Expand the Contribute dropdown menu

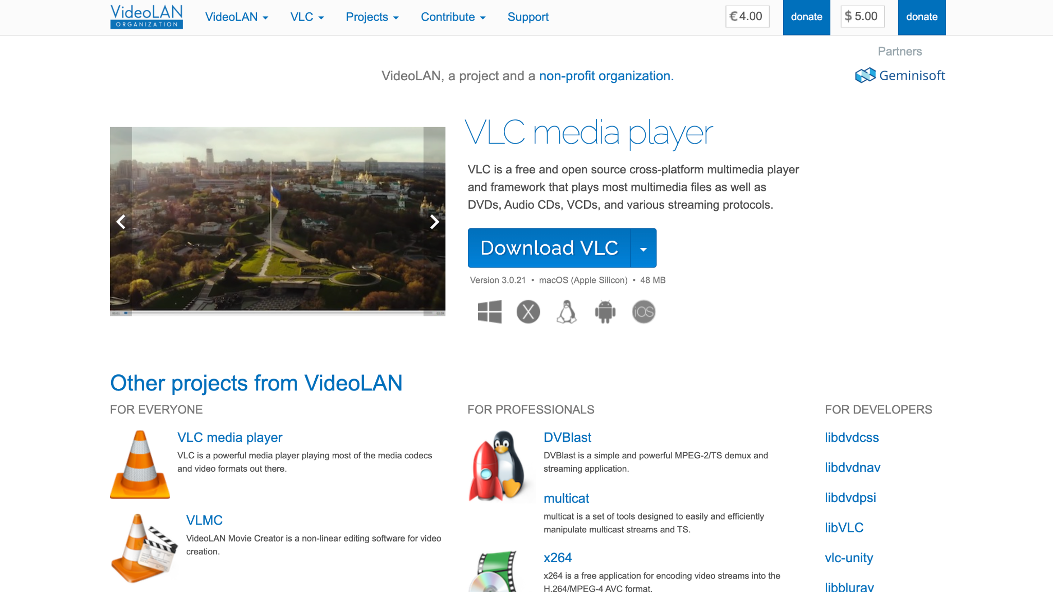tap(452, 17)
